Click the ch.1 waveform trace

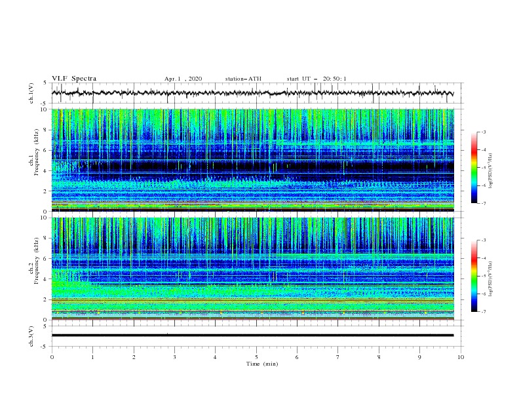click(252, 93)
